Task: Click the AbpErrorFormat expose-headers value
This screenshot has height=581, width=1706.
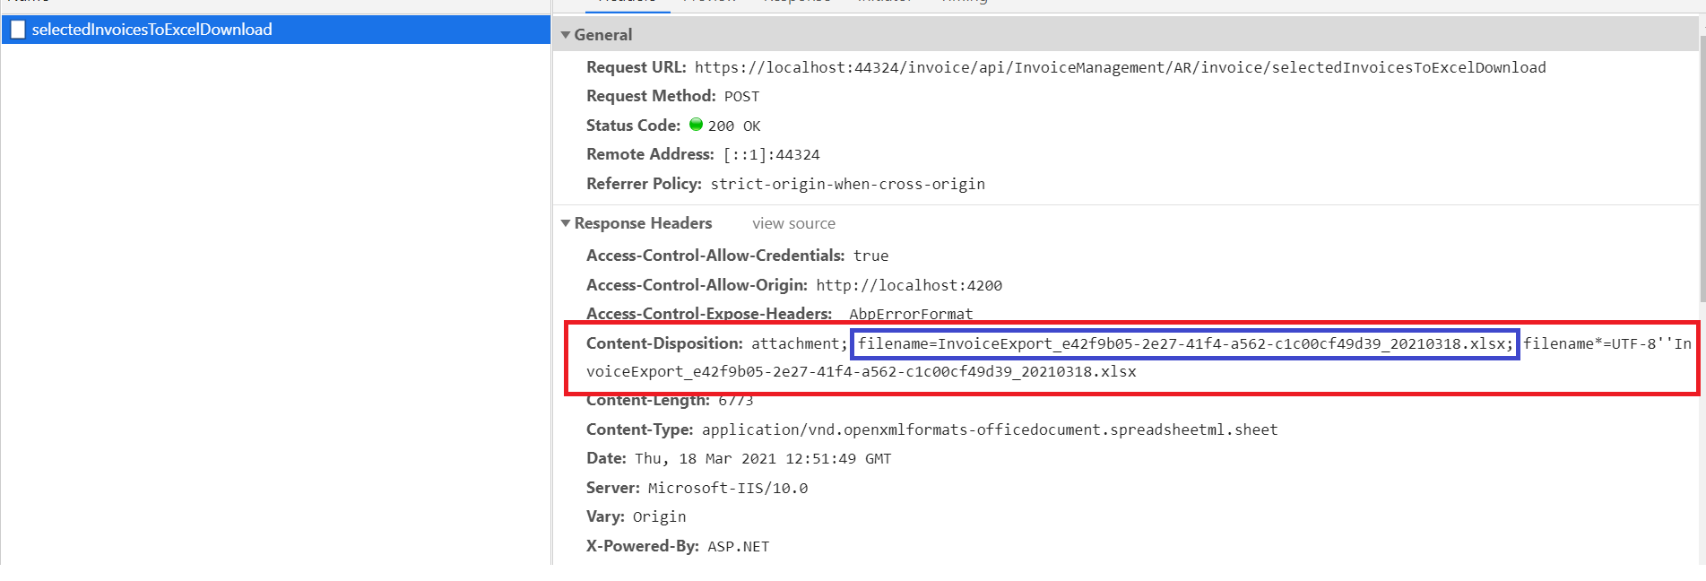Action: click(x=910, y=314)
